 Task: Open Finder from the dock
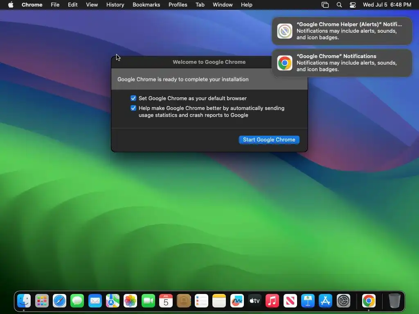(x=24, y=301)
